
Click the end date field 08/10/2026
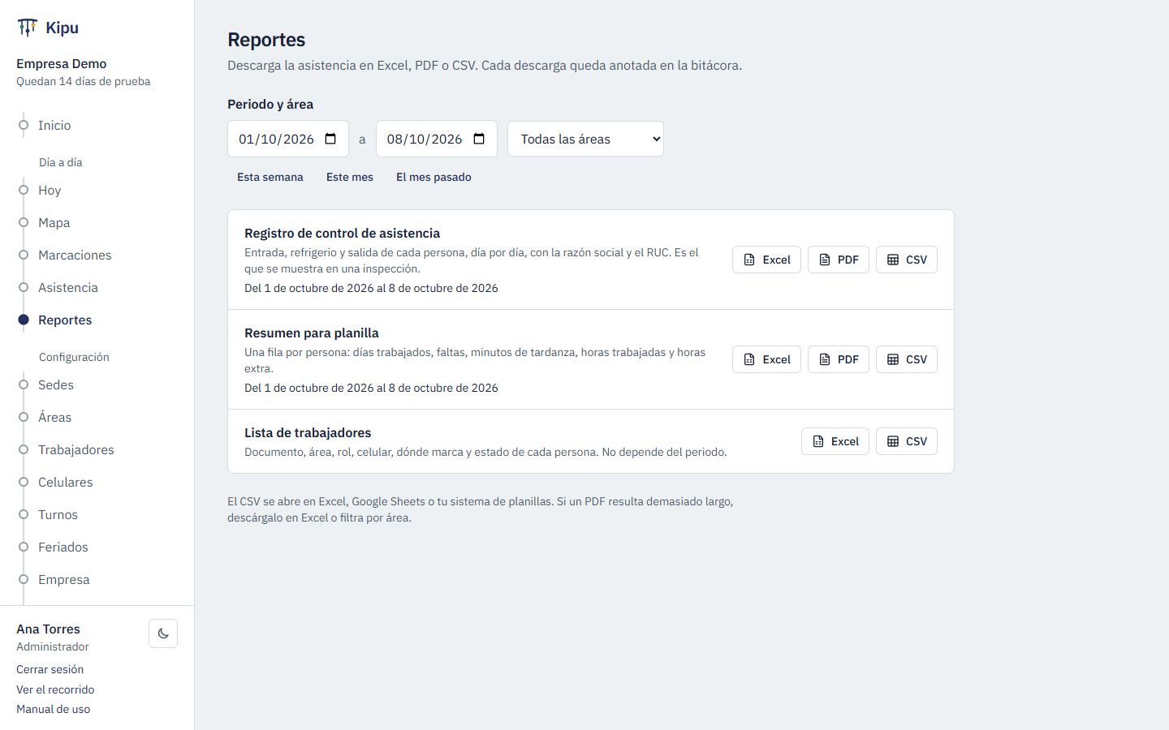(437, 139)
